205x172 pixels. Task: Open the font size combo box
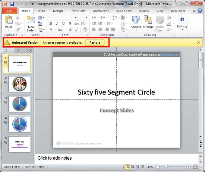point(83,18)
